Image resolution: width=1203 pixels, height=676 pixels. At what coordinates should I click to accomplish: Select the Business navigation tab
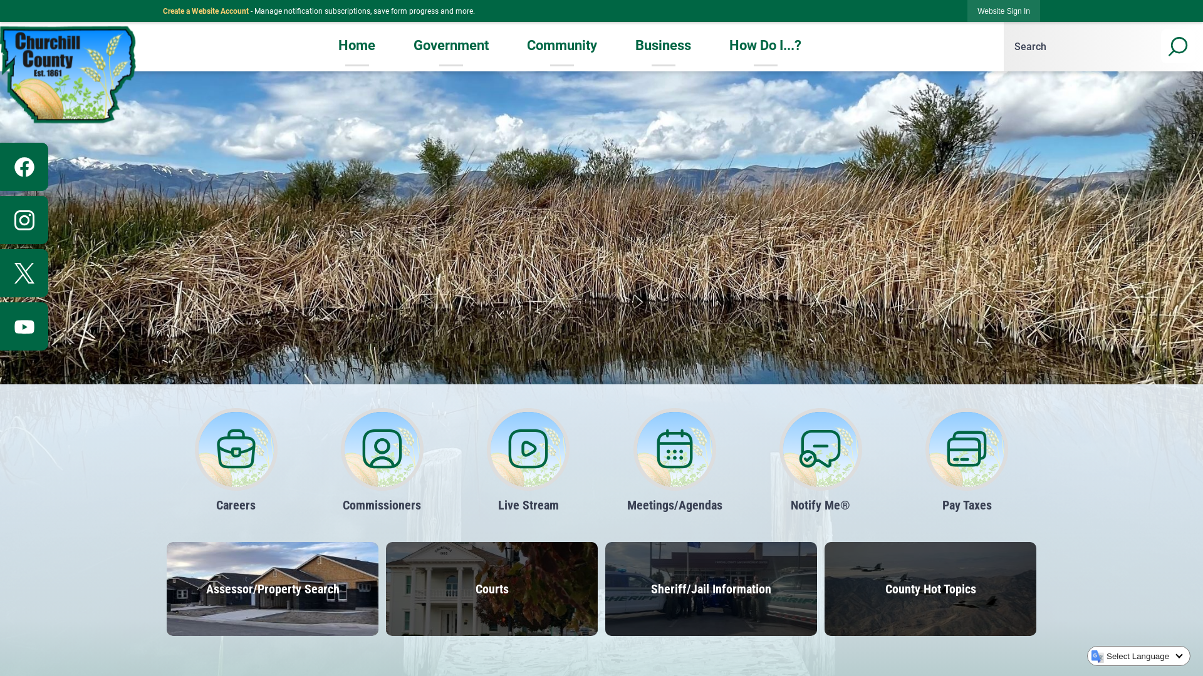[x=663, y=46]
